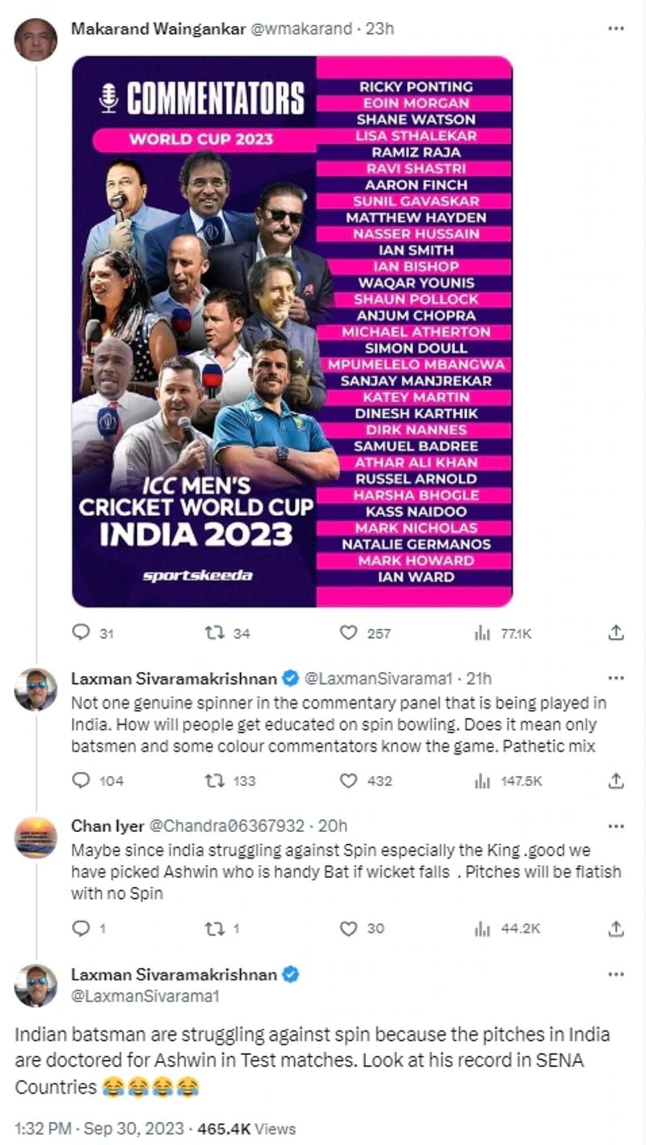Open more options on Makarand's tweet
The width and height of the screenshot is (646, 1145).
coord(616,29)
